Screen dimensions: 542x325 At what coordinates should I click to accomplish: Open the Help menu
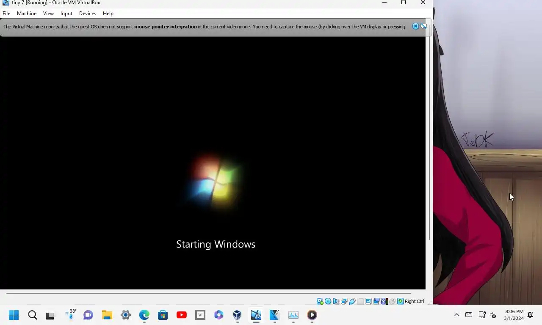[108, 14]
